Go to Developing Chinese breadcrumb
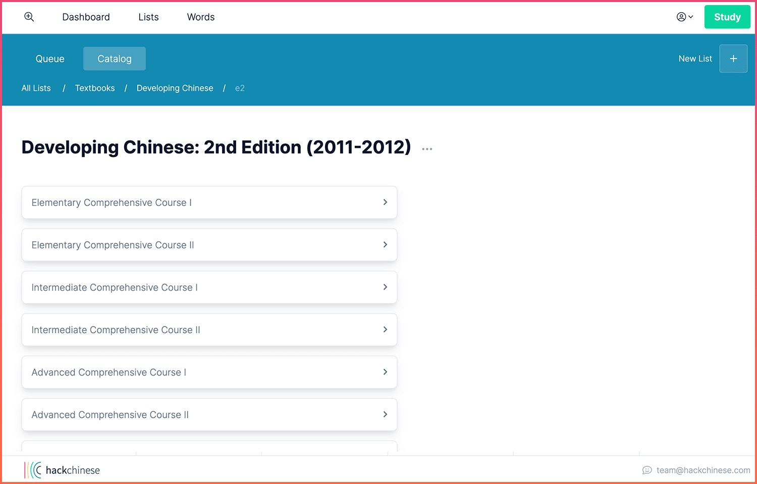The width and height of the screenshot is (757, 484). tap(175, 88)
